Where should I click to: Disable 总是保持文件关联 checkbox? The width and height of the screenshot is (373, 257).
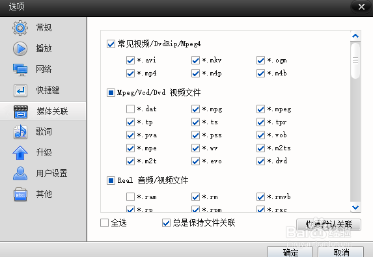pos(166,223)
